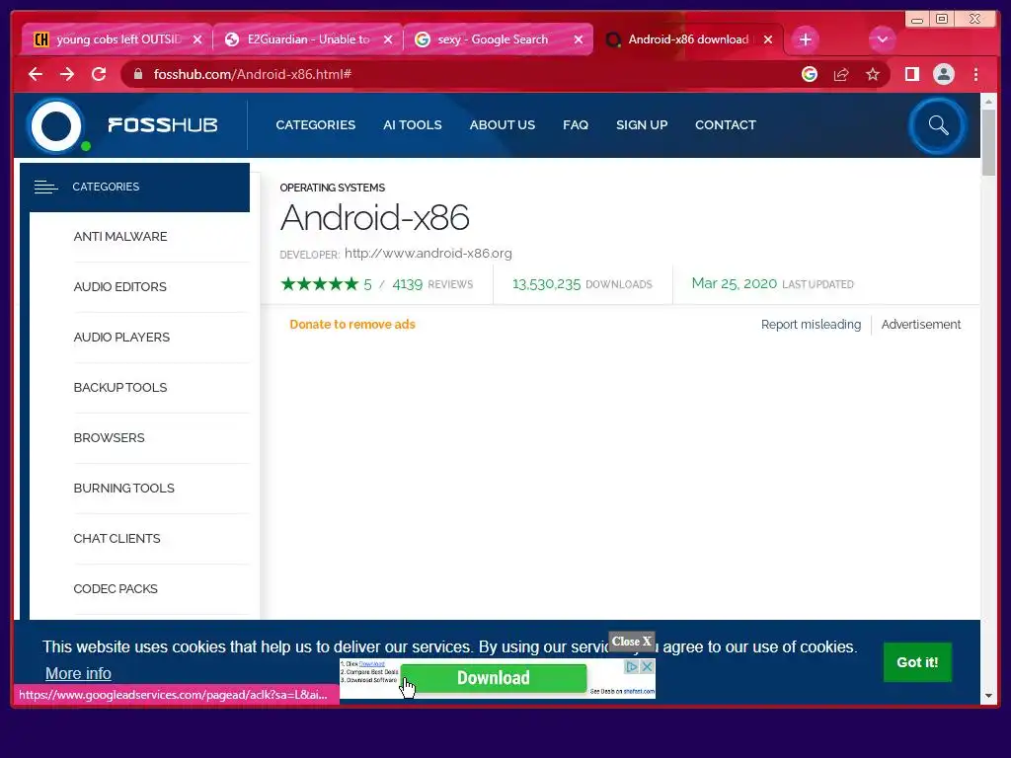
Task: Click the FossHub circle logo
Action: tap(56, 125)
